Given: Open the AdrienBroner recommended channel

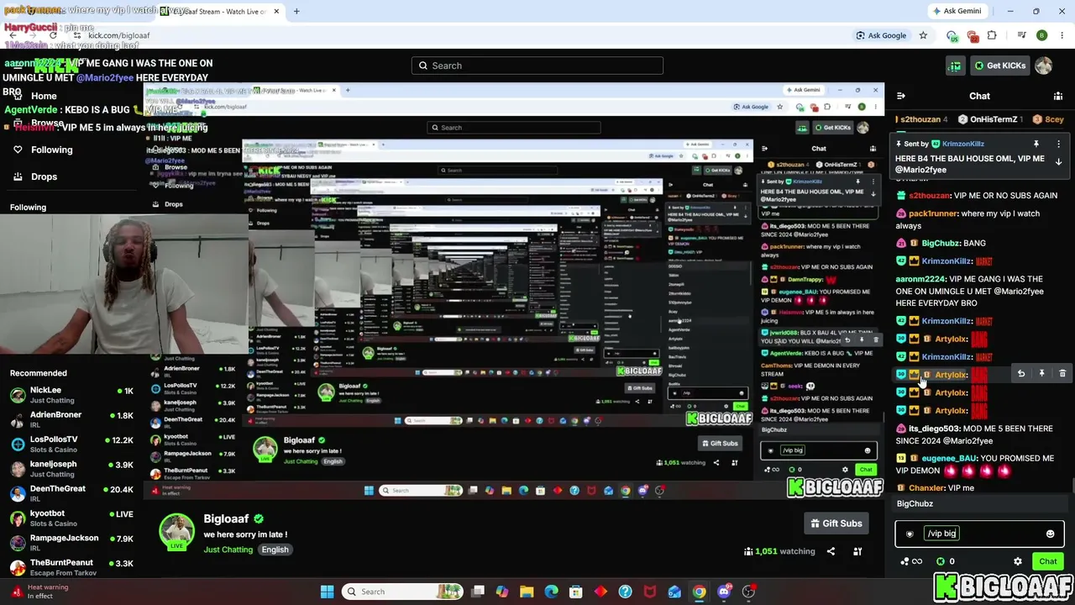Looking at the screenshot, I should pyautogui.click(x=71, y=419).
